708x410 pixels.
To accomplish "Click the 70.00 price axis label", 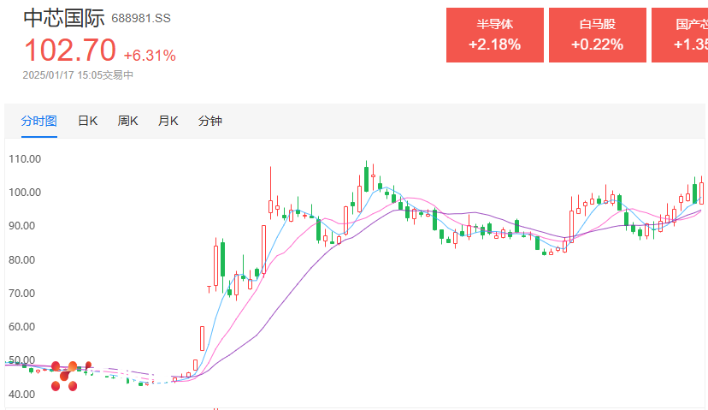I will coord(21,294).
